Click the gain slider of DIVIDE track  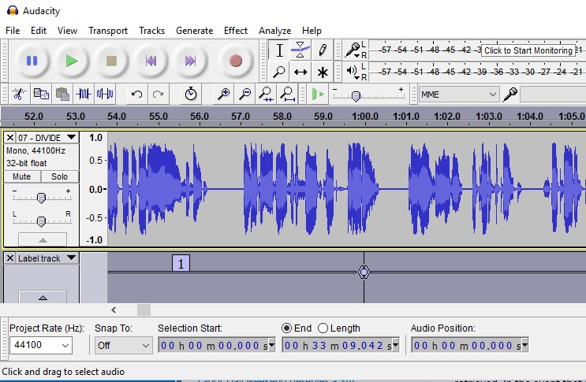point(41,198)
